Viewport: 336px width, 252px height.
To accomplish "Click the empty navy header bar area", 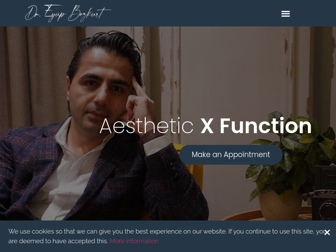I will point(193,13).
